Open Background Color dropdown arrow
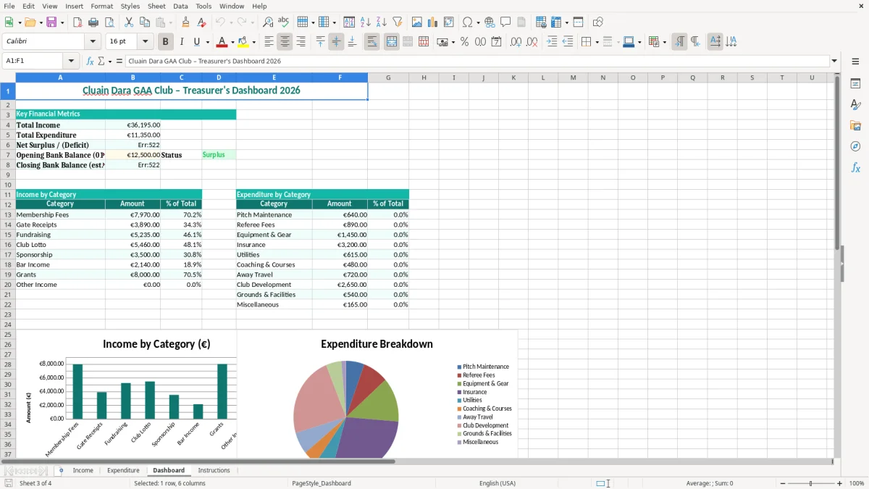Viewport: 869px width, 489px height. point(253,42)
